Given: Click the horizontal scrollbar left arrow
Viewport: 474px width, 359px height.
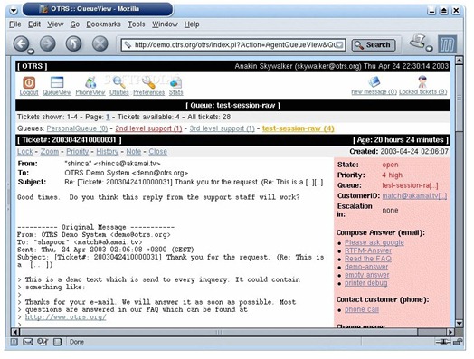Looking at the screenshot, I should (x=15, y=332).
